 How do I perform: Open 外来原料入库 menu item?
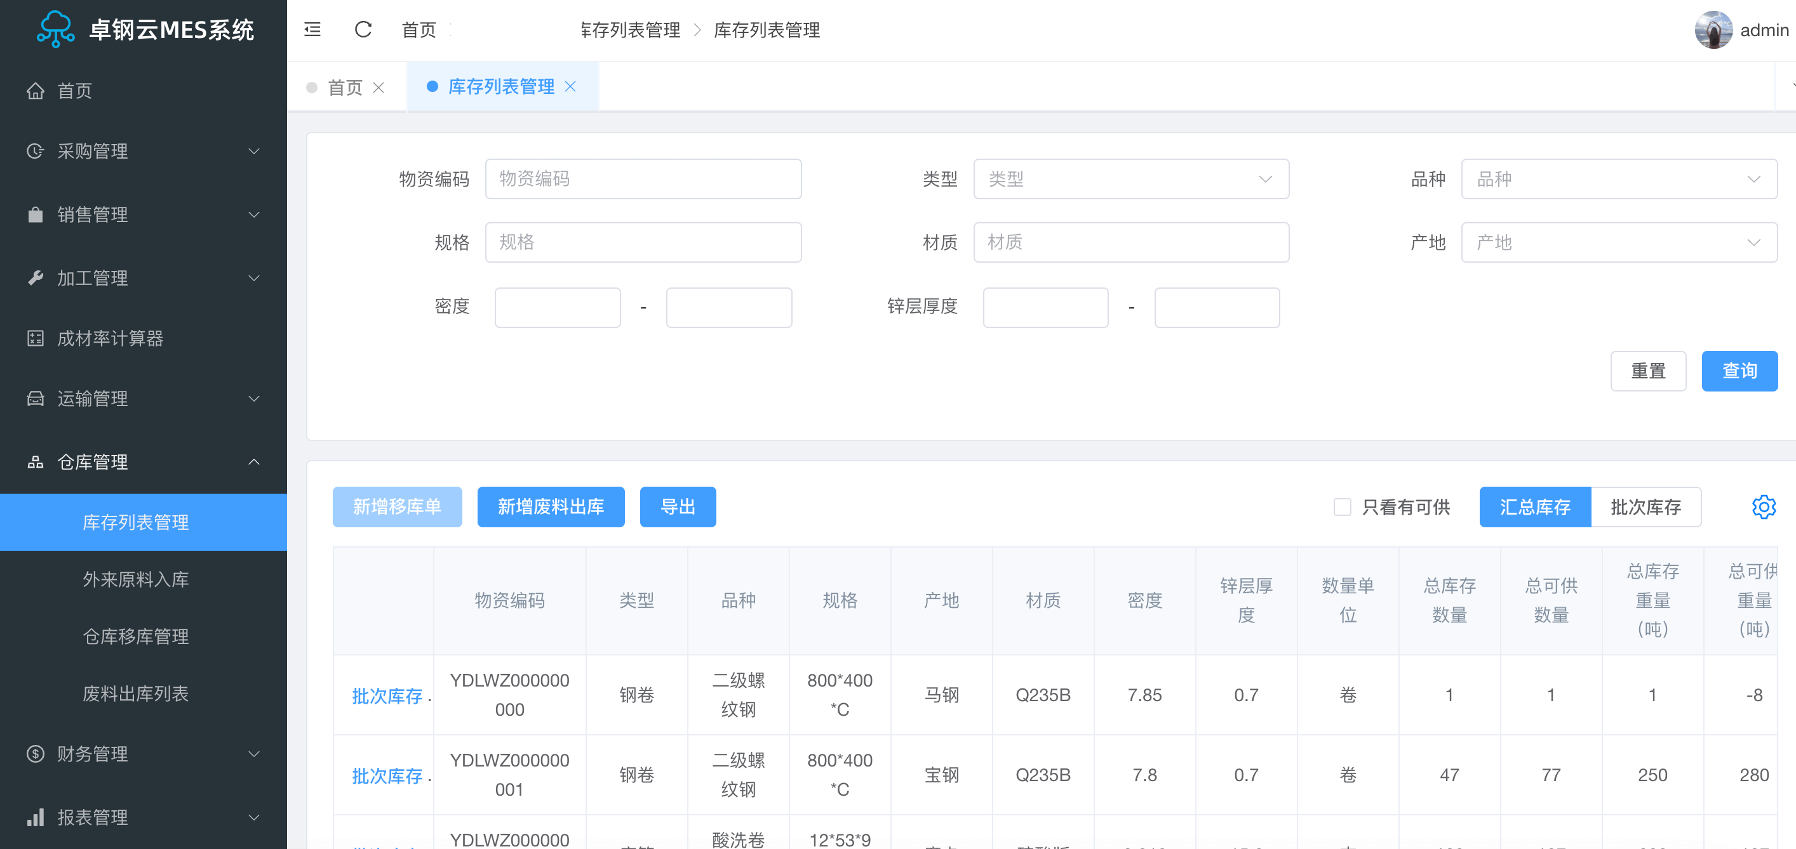click(136, 579)
